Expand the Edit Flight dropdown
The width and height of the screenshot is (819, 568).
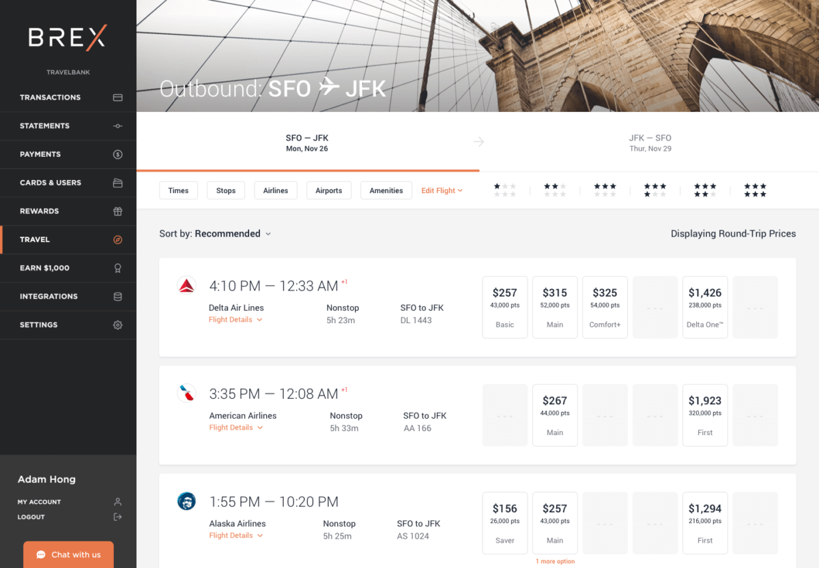point(442,190)
